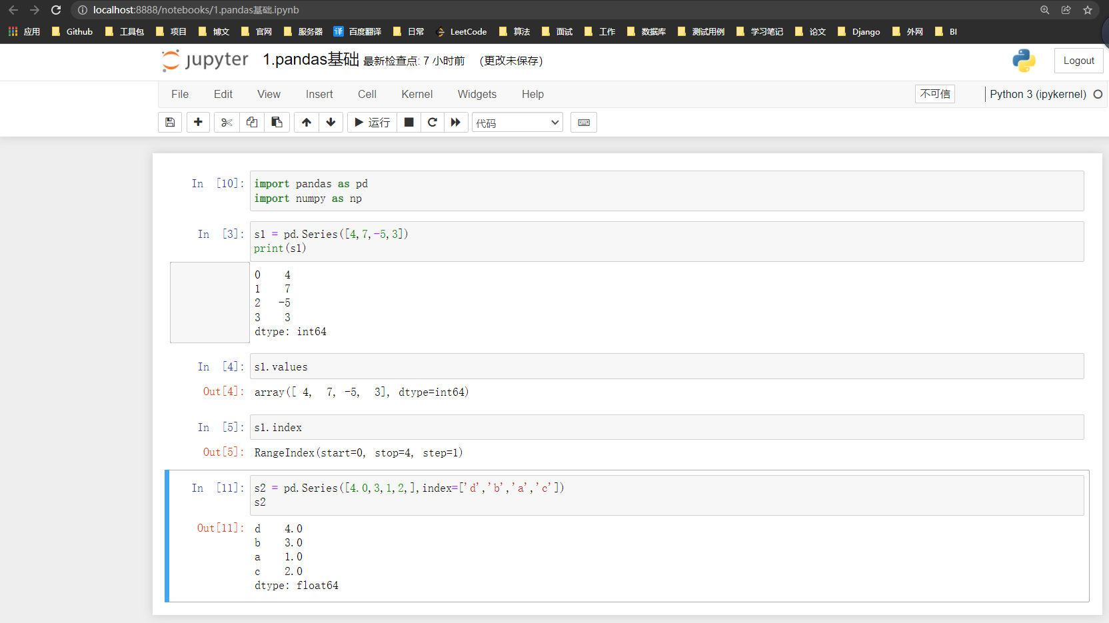This screenshot has width=1109, height=623.
Task: Open the Widgets menu
Action: point(477,95)
